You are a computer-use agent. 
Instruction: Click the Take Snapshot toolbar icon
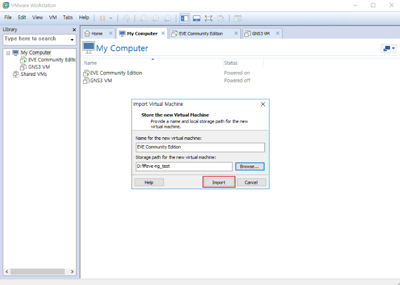[x=143, y=18]
